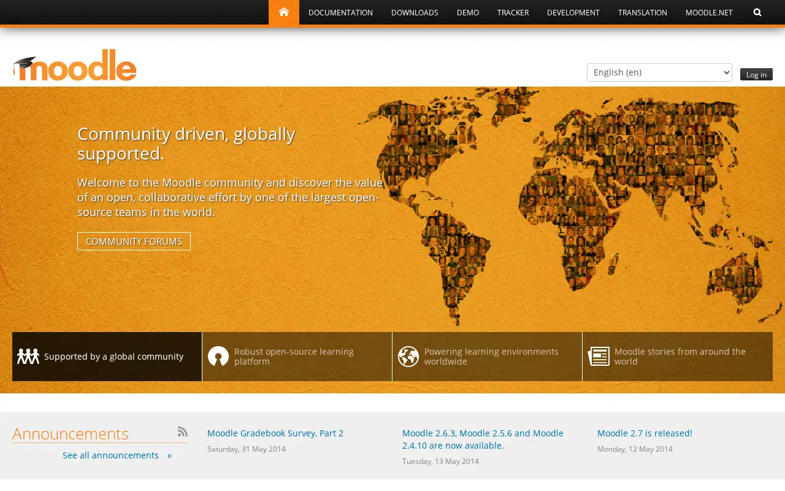Click the Moodle logo
Screen dimensions: 785x491
(x=75, y=65)
